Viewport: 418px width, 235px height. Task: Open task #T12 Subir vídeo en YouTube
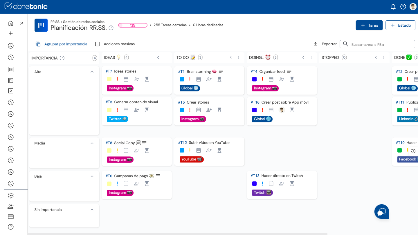(x=204, y=143)
